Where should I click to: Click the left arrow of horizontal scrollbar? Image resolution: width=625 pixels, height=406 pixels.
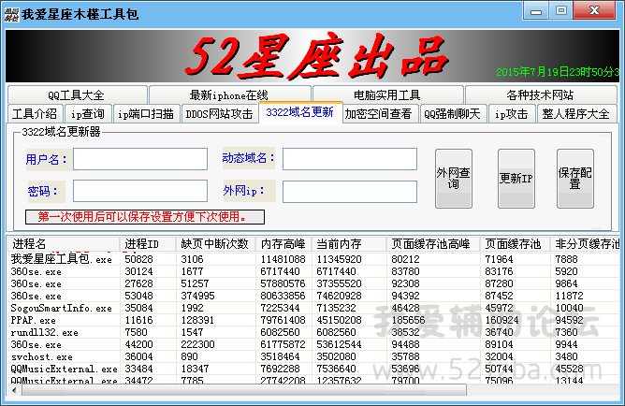click(x=14, y=390)
